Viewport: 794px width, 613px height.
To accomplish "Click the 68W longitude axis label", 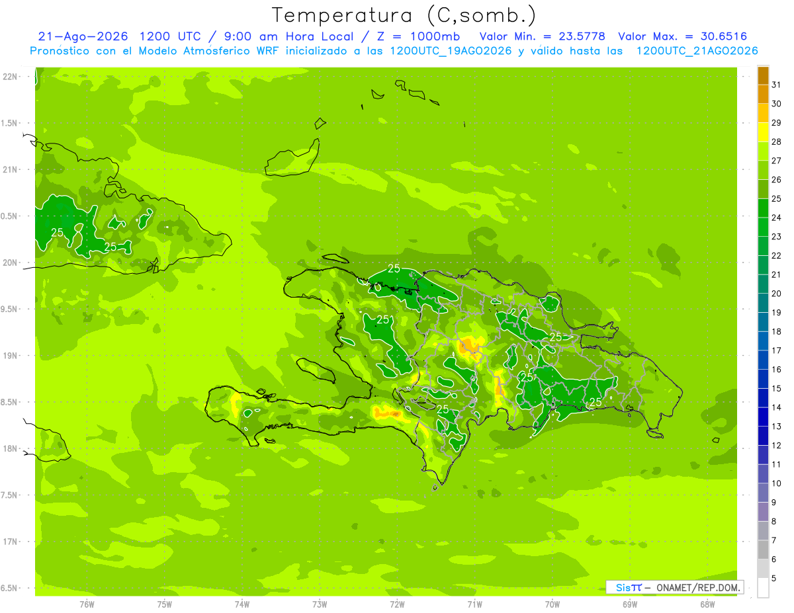I will pyautogui.click(x=707, y=604).
